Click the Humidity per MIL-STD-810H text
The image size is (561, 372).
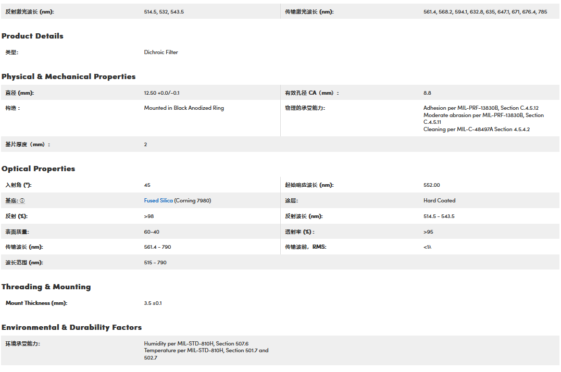pyautogui.click(x=196, y=343)
